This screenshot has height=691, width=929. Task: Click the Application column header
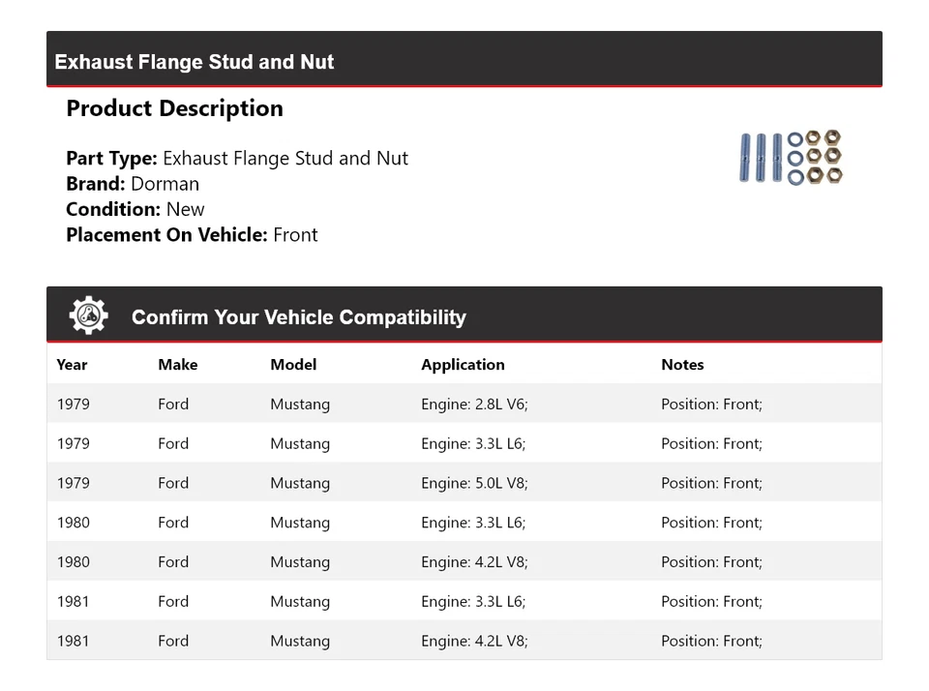463,365
